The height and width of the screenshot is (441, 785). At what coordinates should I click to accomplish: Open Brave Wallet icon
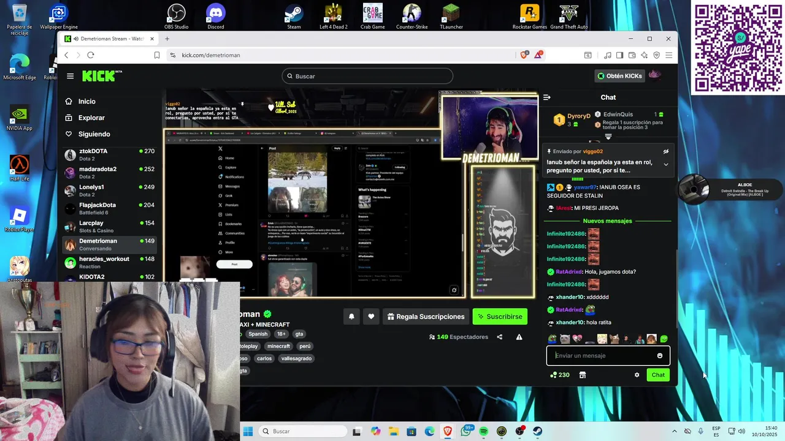pos(632,55)
